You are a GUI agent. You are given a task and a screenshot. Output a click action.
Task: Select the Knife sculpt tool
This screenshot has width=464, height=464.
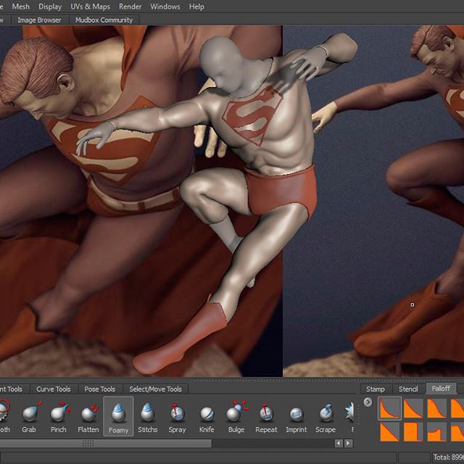207,415
